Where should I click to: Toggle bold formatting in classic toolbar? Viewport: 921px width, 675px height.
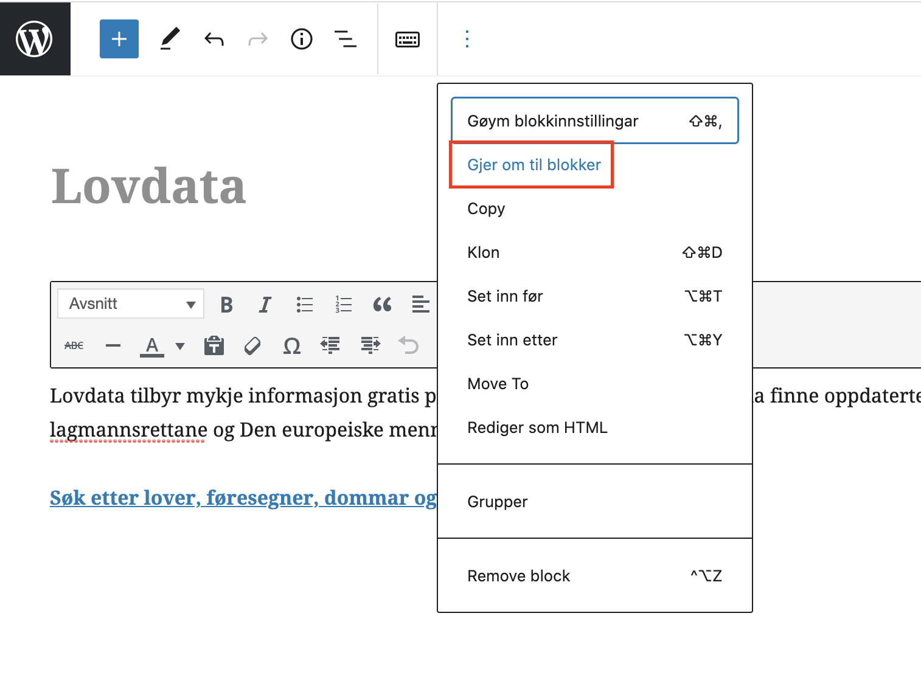click(x=227, y=304)
